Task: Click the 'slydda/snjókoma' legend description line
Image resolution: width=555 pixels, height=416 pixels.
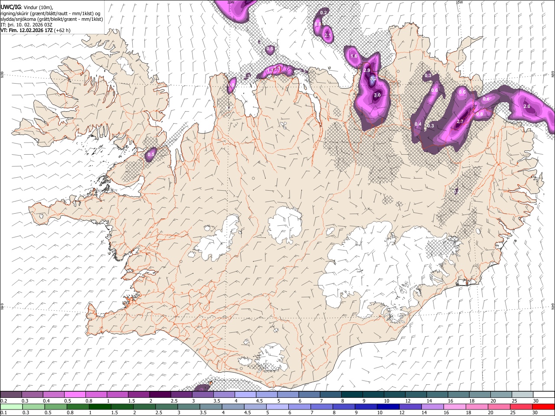Action: (x=52, y=19)
